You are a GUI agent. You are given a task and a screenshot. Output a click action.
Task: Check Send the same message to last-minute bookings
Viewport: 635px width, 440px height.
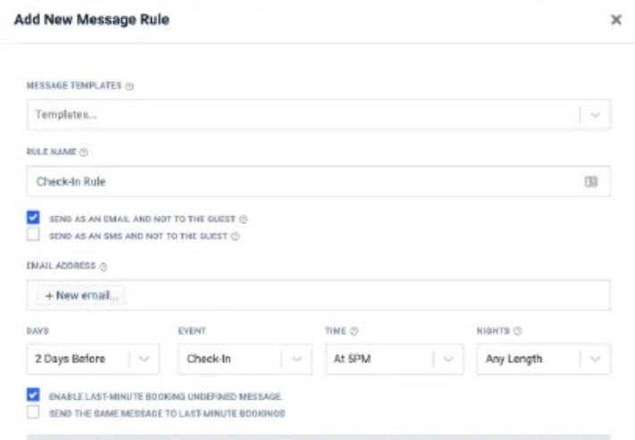coord(33,412)
